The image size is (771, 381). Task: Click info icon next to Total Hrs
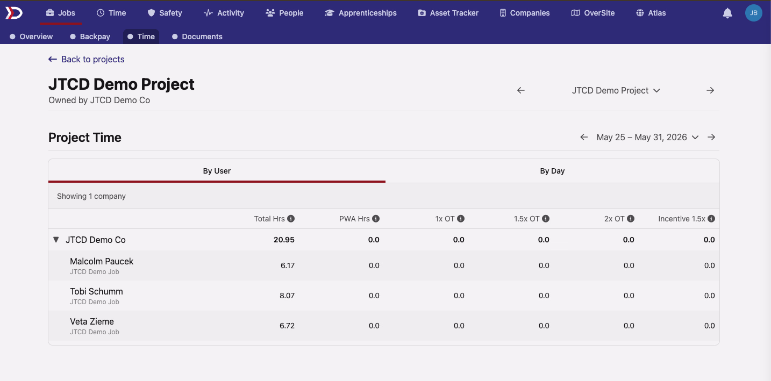pos(291,219)
